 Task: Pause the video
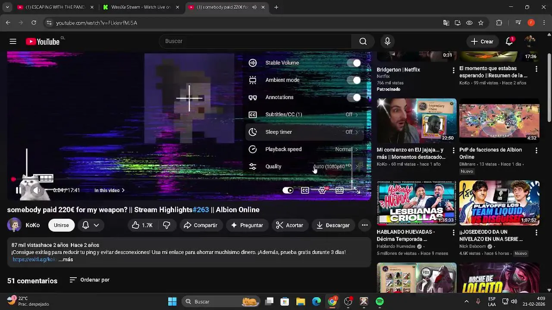click(19, 190)
